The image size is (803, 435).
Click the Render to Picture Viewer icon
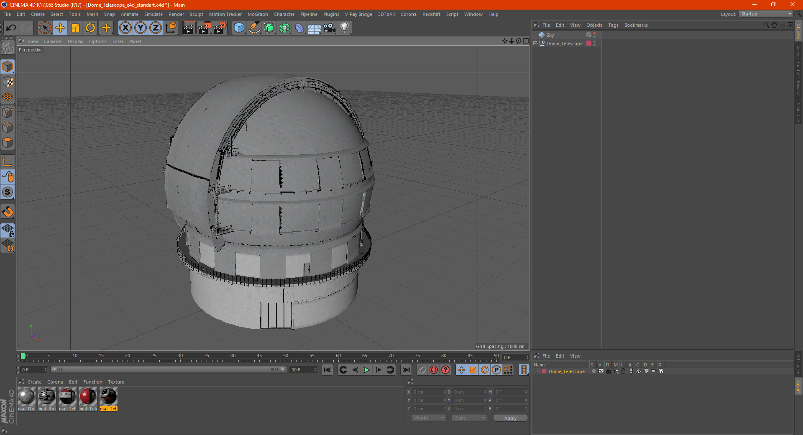coord(205,28)
